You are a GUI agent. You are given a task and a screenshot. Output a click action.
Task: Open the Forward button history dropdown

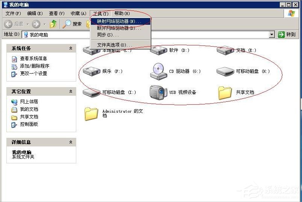[44, 24]
